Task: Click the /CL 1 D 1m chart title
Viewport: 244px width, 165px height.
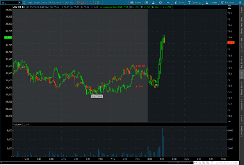Action: [19, 7]
